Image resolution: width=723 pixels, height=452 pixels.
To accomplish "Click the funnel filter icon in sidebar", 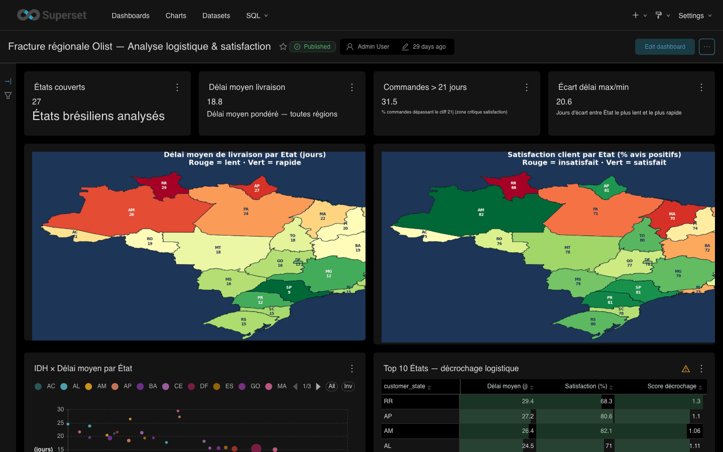I will coord(8,95).
